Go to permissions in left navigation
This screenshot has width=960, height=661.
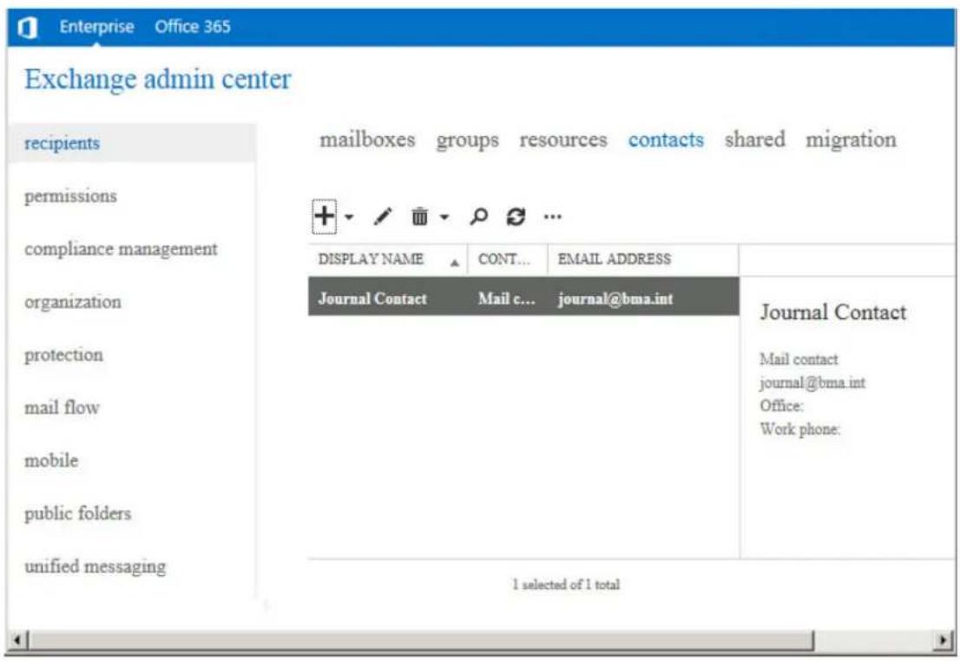[70, 196]
